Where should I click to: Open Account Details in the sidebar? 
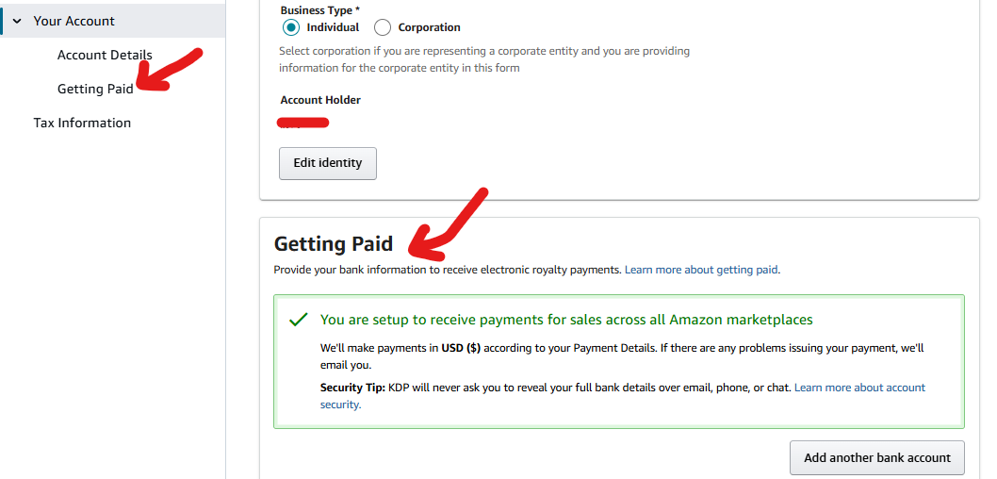click(x=105, y=55)
